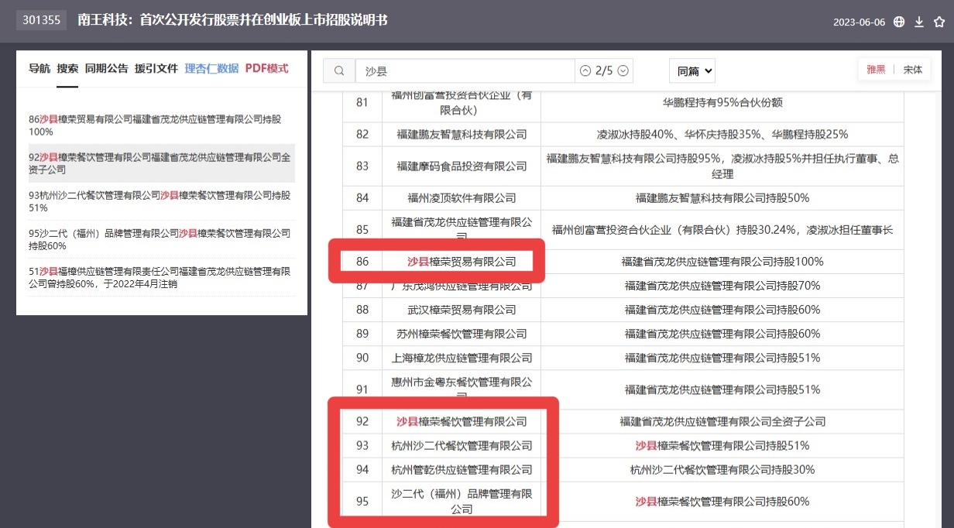
Task: Switch font to 雅黑
Action: point(876,70)
